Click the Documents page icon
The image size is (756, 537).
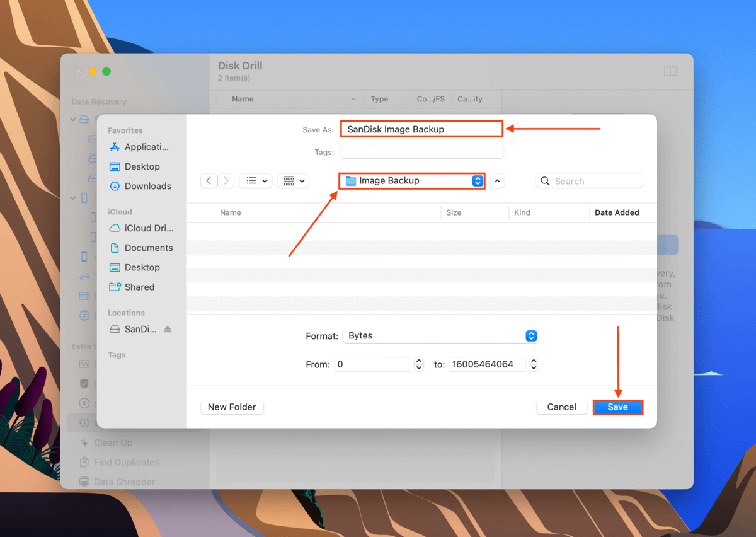pos(115,248)
